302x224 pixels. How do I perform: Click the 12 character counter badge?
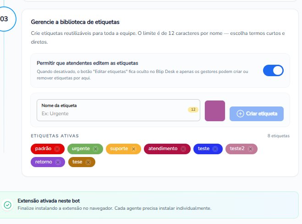pos(193,109)
